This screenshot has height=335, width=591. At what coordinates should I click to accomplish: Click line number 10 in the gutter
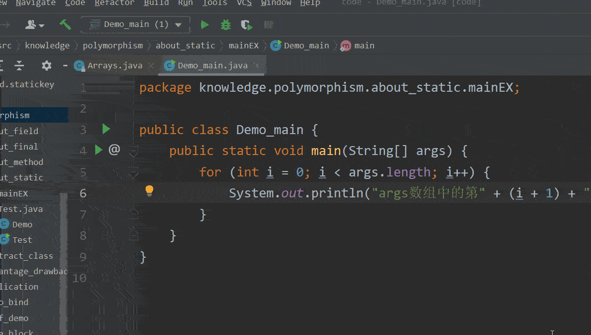(x=79, y=278)
